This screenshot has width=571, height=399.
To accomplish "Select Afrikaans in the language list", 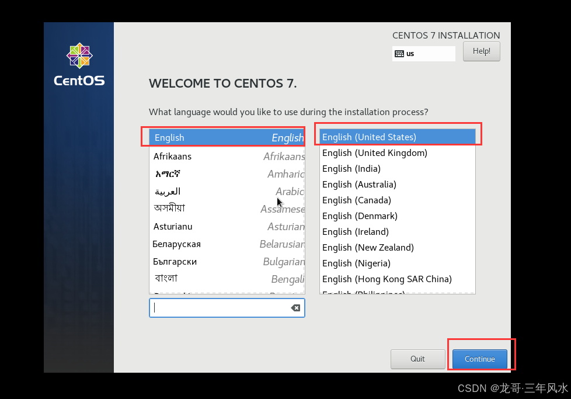I will [227, 157].
